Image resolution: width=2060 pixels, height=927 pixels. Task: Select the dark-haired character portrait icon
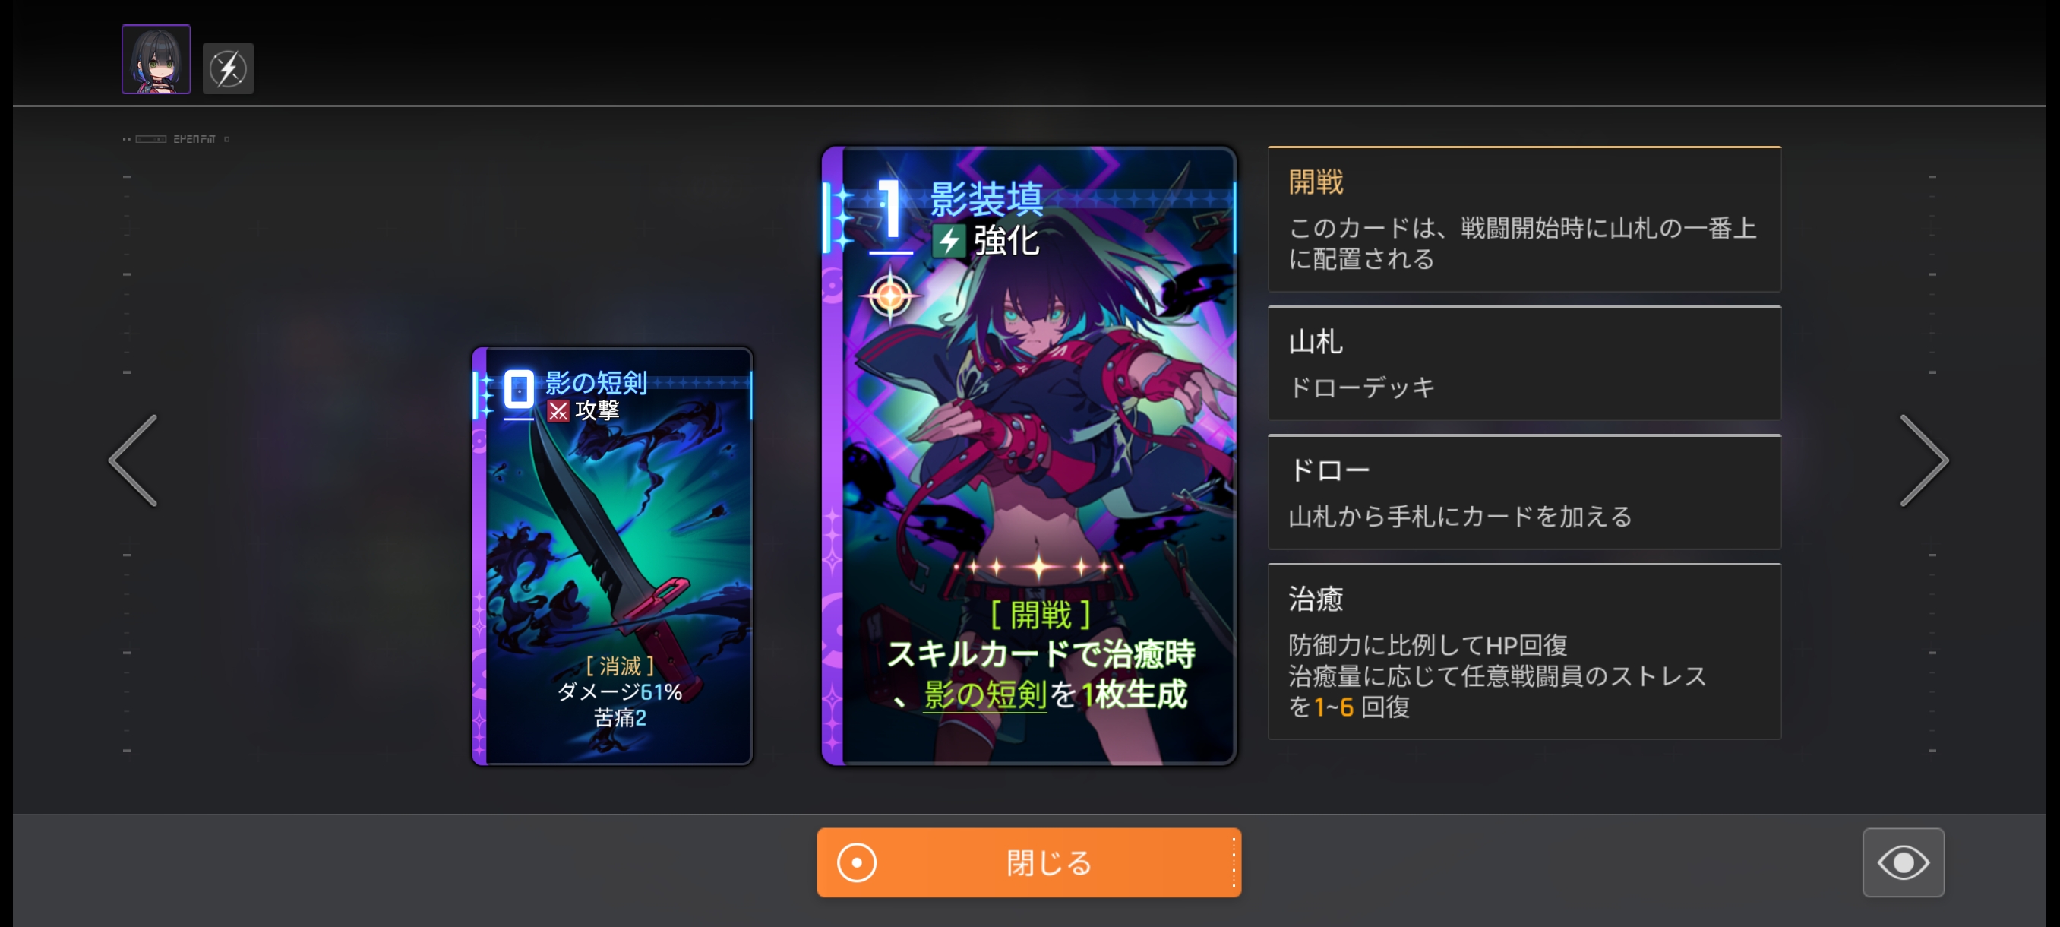pos(156,59)
